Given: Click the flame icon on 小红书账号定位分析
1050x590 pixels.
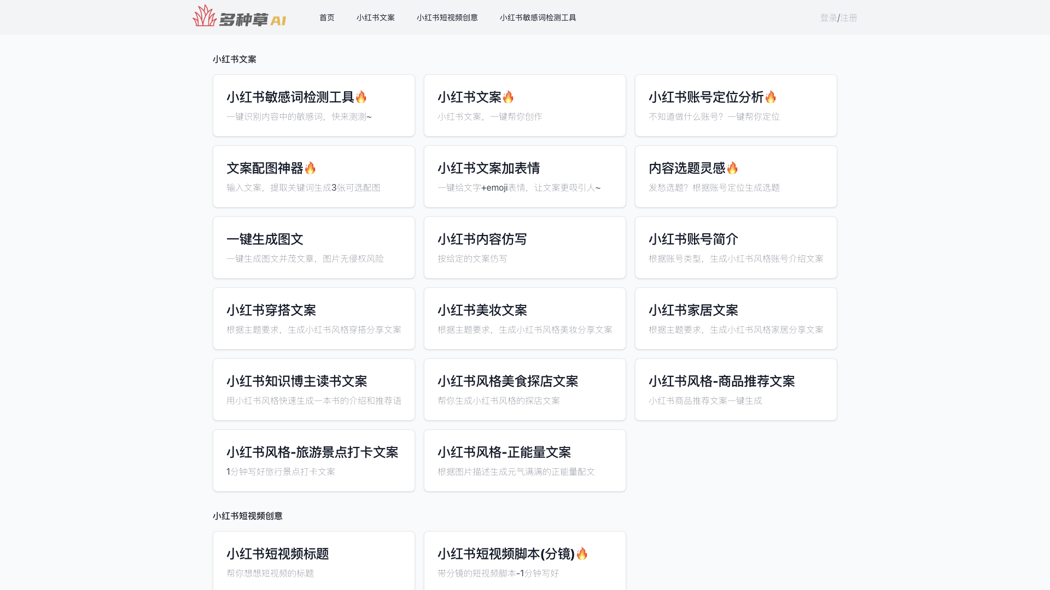Looking at the screenshot, I should coord(771,97).
